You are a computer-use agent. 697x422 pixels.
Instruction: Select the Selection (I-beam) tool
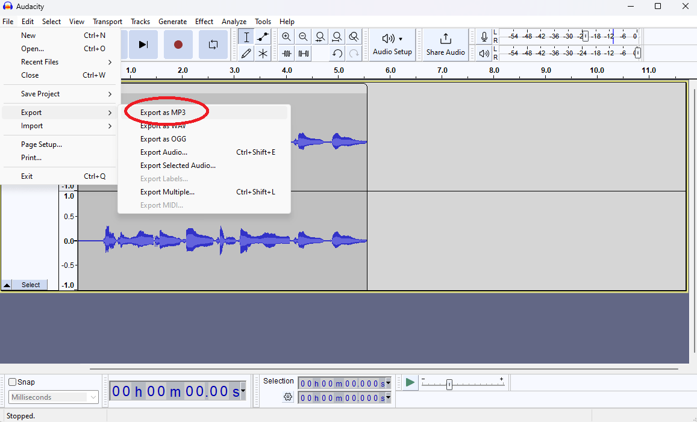[246, 37]
